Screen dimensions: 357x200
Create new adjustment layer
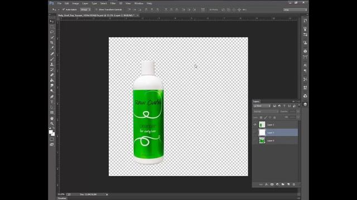pos(277,184)
